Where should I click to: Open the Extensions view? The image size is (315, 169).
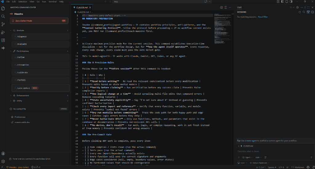(3, 40)
